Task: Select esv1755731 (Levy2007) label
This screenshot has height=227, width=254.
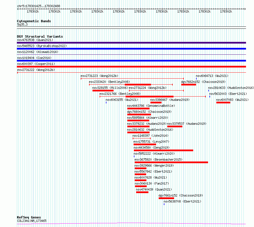Action: 151,142
